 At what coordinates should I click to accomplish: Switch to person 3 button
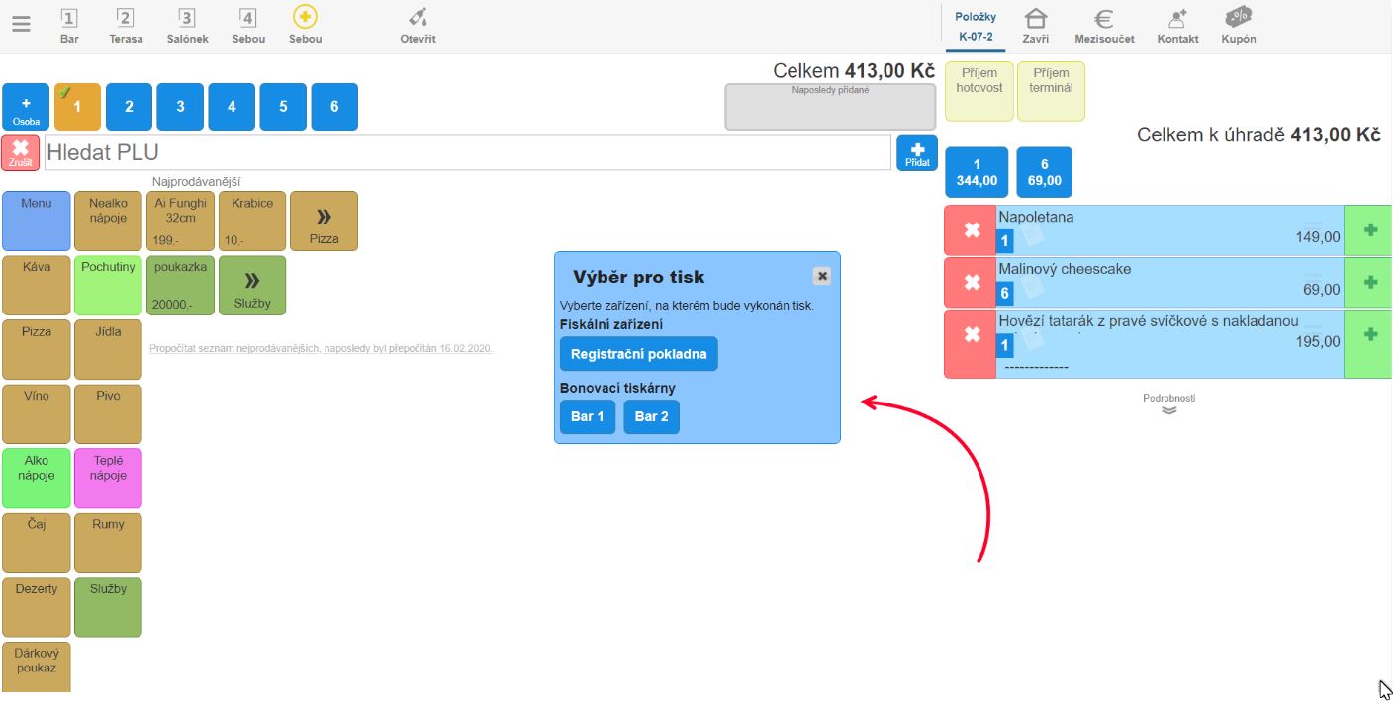(x=180, y=107)
